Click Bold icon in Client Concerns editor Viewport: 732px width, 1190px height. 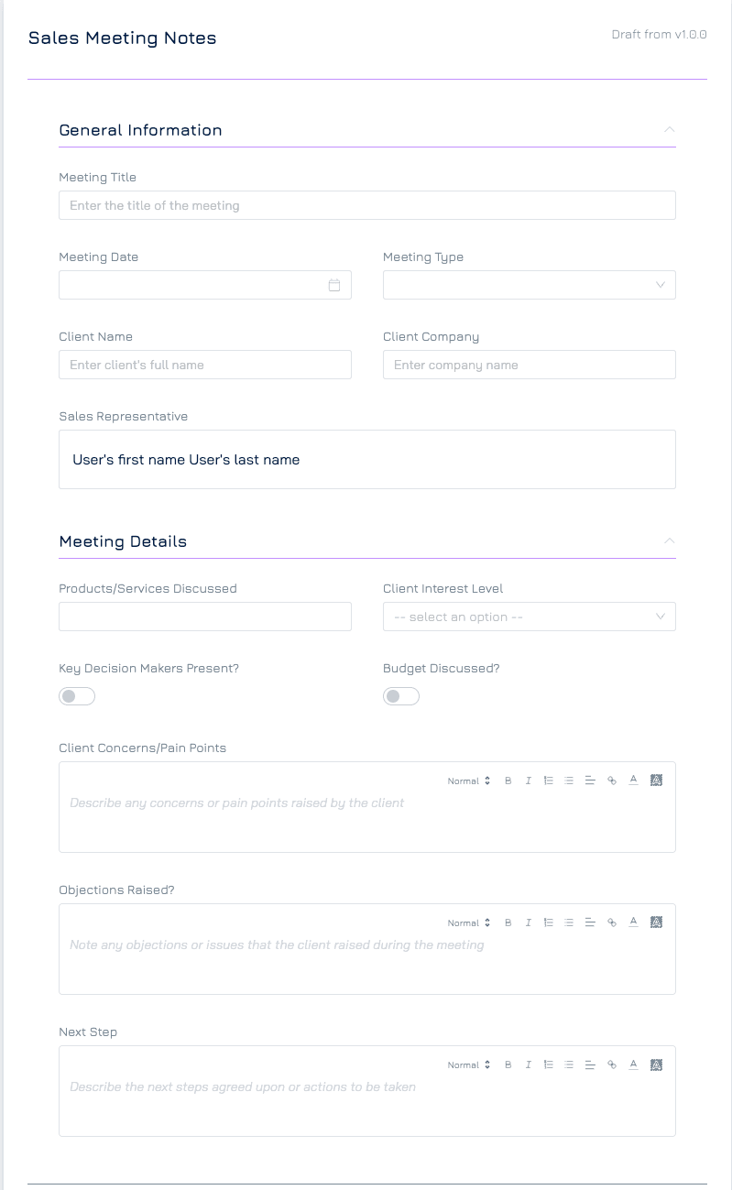508,781
